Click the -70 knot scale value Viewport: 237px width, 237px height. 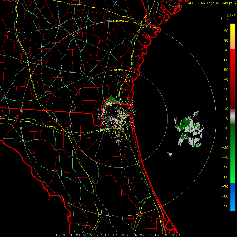click(225, 187)
